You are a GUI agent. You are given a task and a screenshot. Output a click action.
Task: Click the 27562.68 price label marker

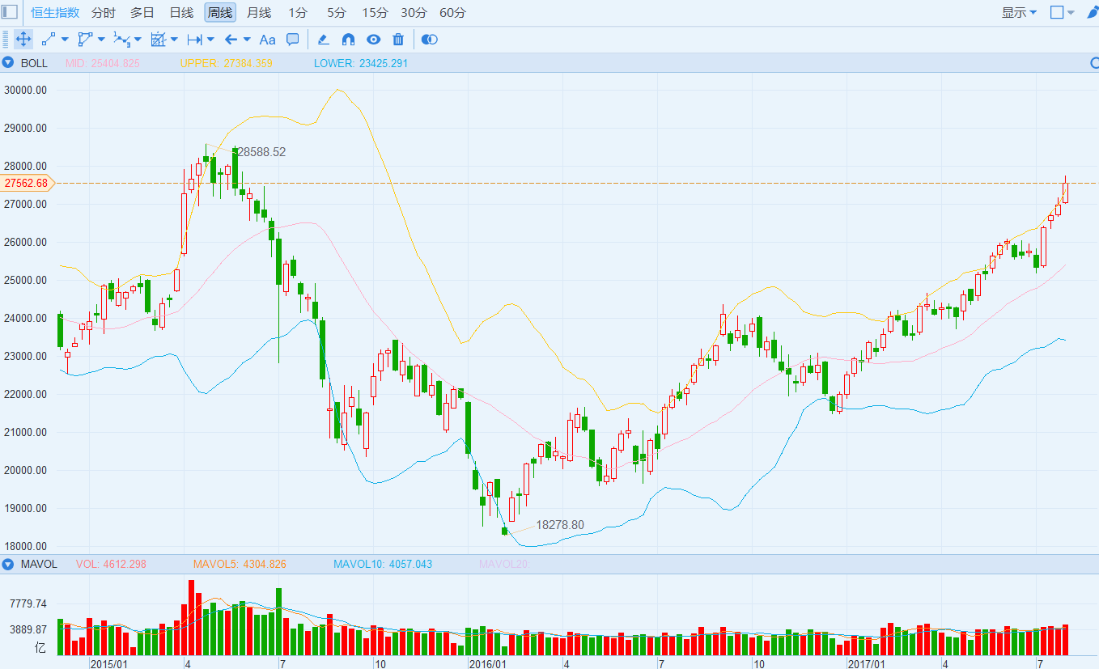point(27,183)
